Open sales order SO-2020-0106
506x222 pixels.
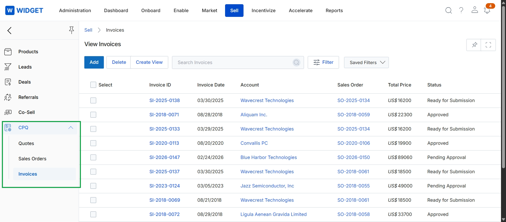pos(354,143)
